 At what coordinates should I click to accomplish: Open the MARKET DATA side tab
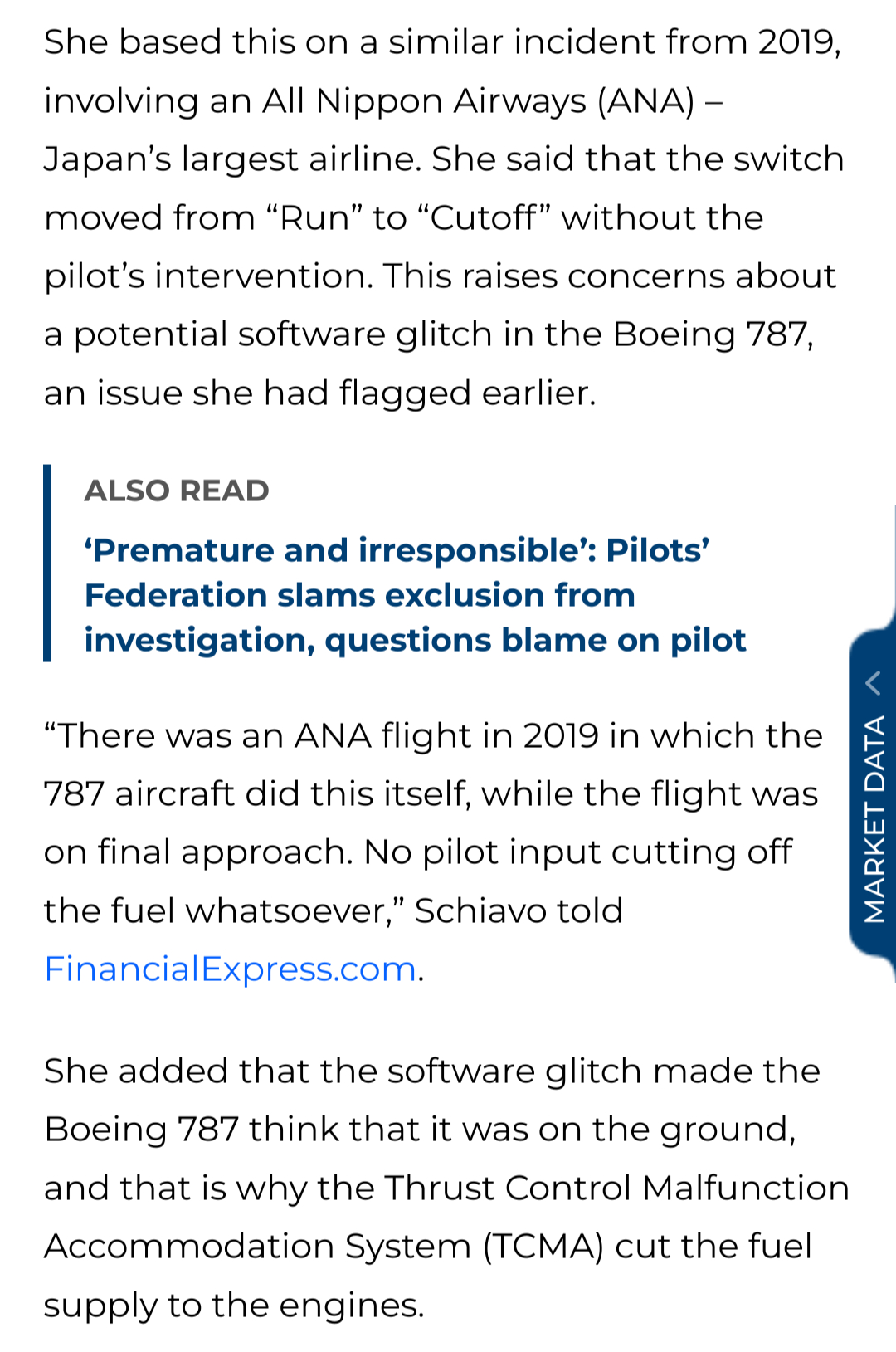(874, 818)
